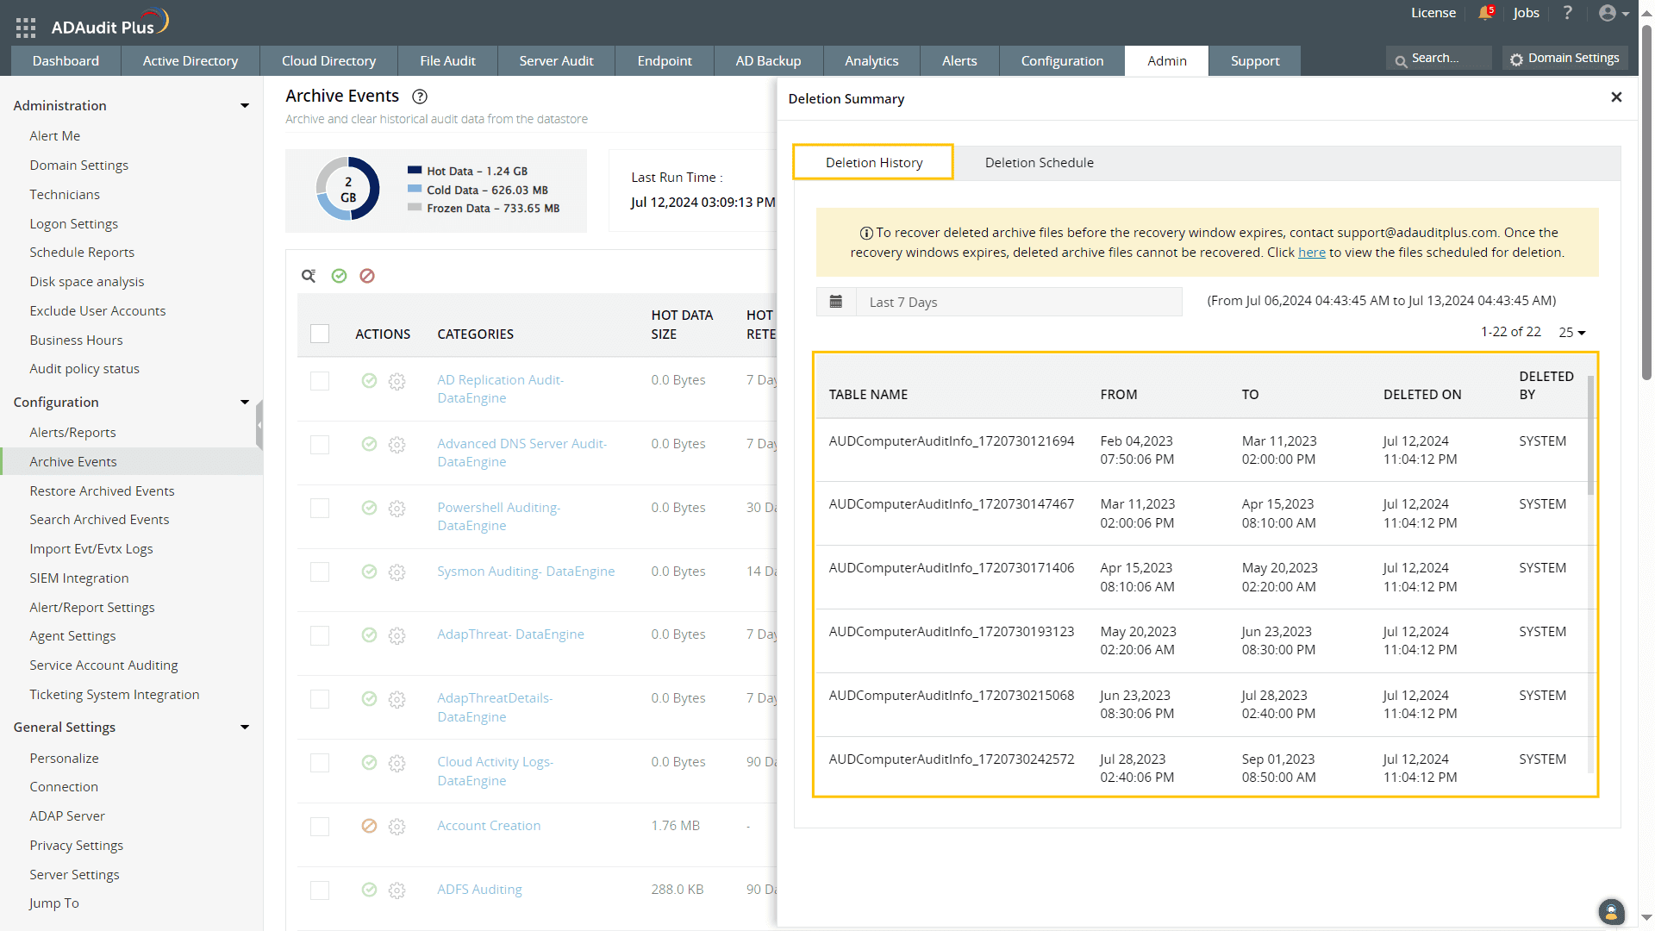This screenshot has width=1655, height=931.
Task: Collapse the Administration sidebar section
Action: pyautogui.click(x=245, y=105)
